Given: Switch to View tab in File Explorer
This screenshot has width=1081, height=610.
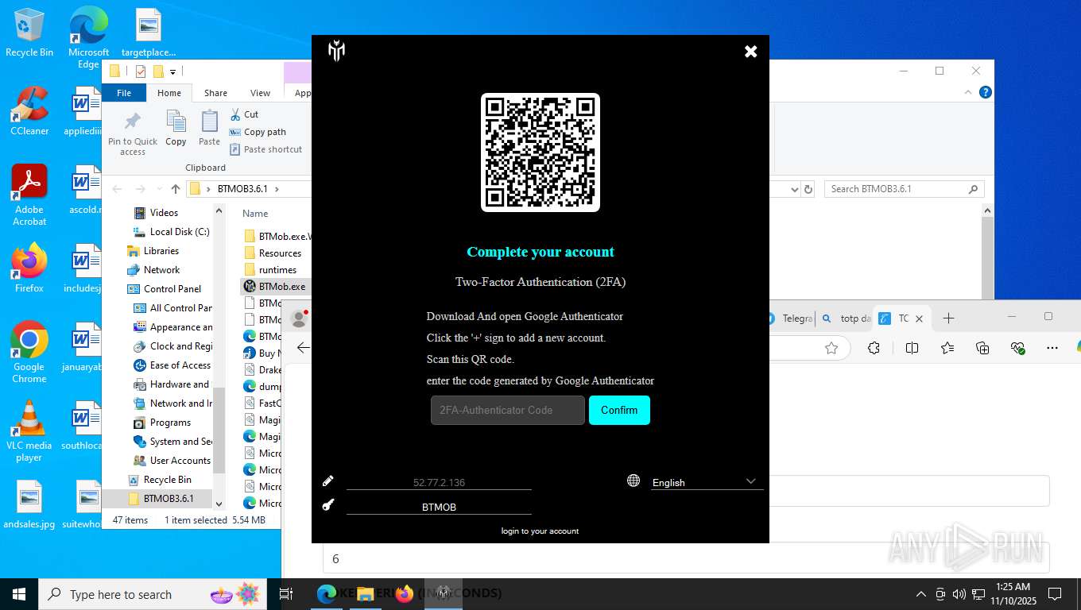Looking at the screenshot, I should [261, 93].
